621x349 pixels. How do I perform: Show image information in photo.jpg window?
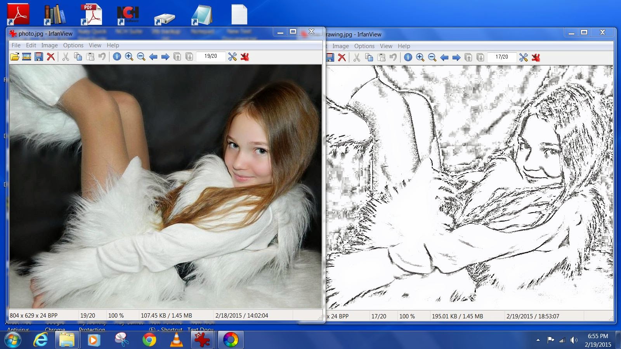117,57
